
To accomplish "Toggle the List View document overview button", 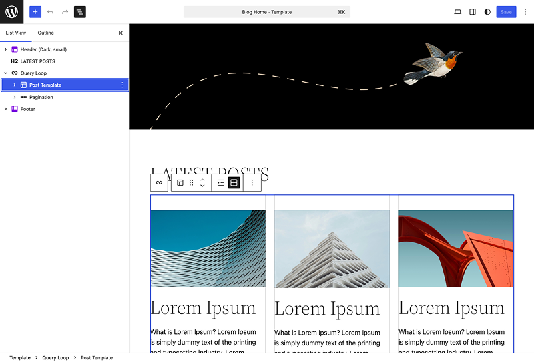I will pyautogui.click(x=80, y=12).
